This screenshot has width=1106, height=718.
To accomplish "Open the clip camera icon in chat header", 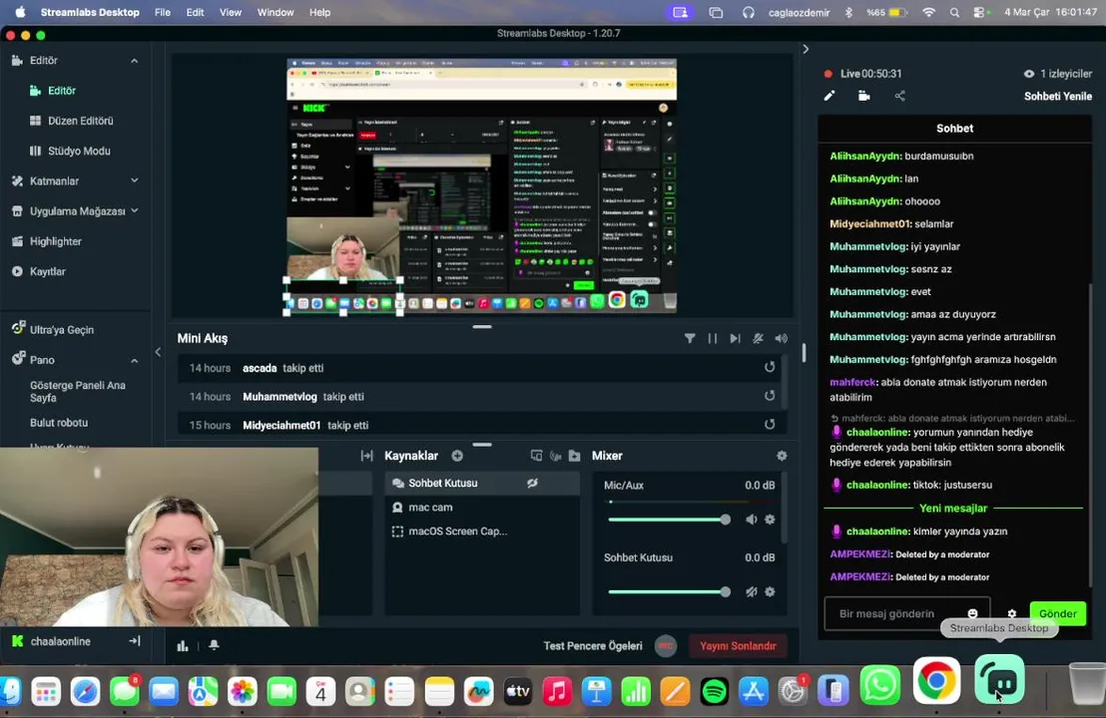I will 864,96.
